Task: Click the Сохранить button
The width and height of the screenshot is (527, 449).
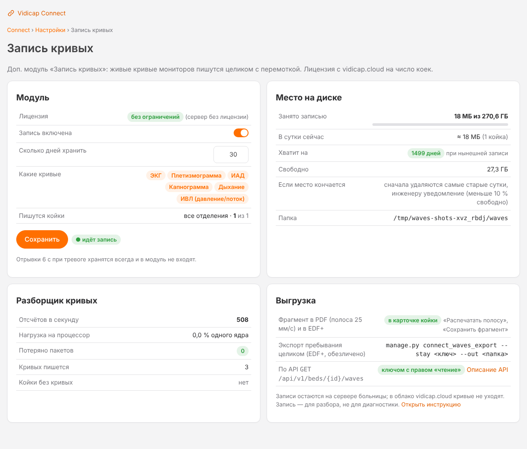Action: coord(42,239)
